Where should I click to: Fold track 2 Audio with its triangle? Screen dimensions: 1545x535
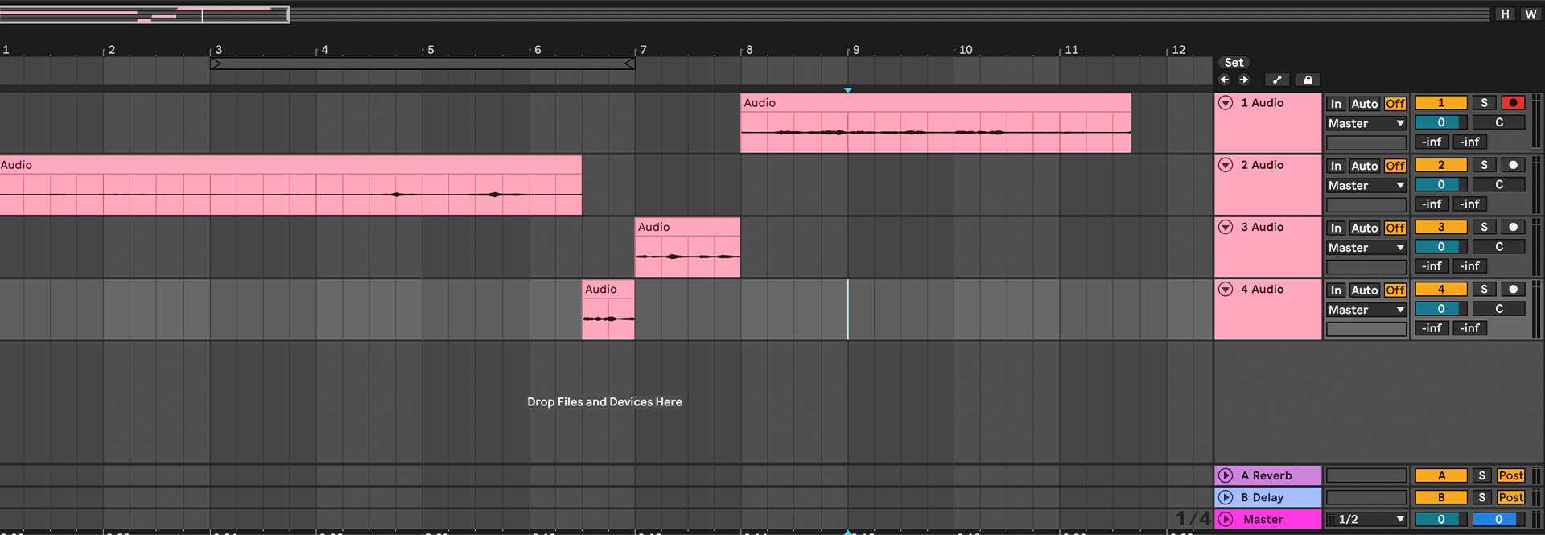1226,165
